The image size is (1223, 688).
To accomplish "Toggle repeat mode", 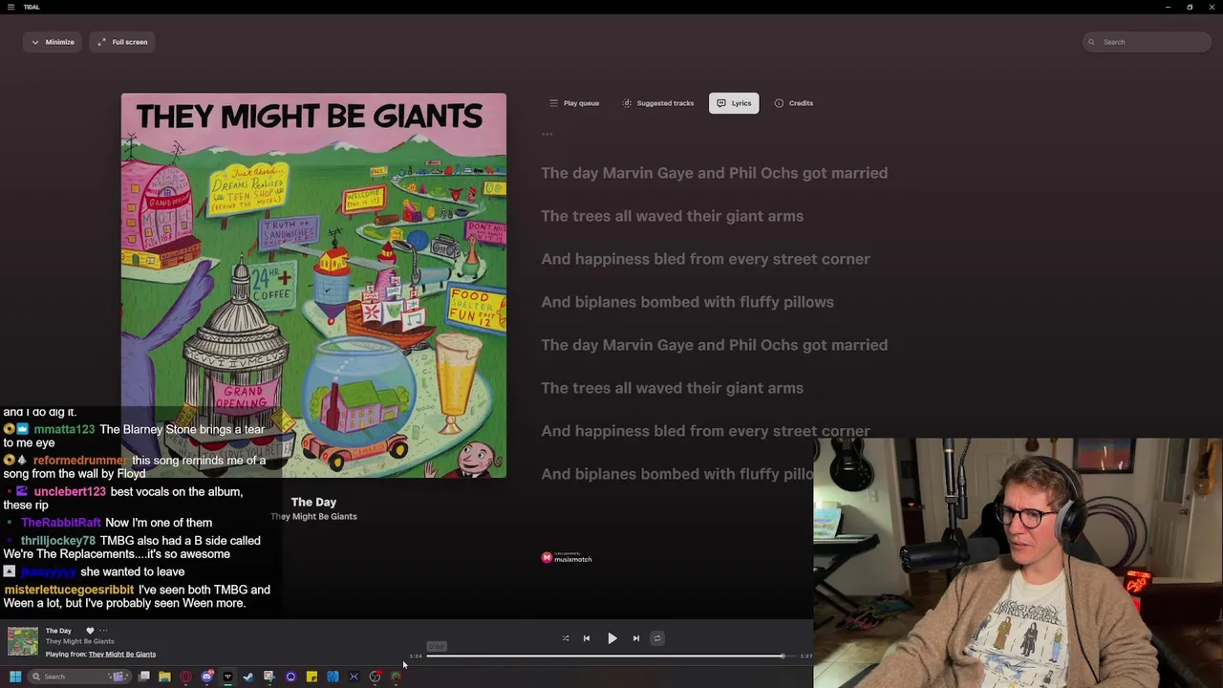I will tap(657, 638).
